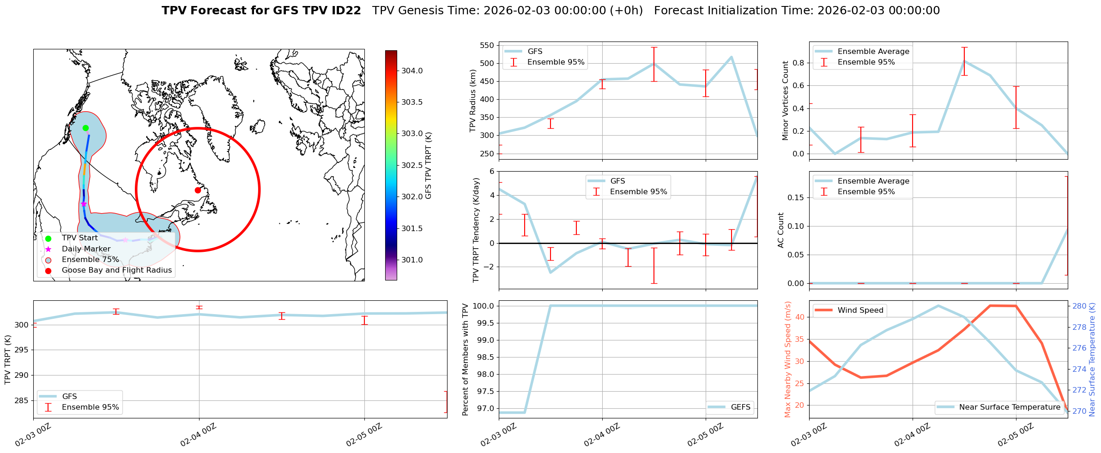Click the red Goose Bay dot on the map

coord(198,190)
